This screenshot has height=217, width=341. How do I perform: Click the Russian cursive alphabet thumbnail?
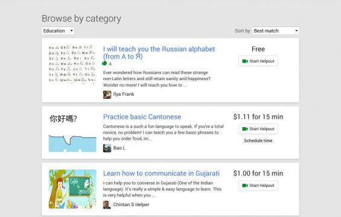[x=72, y=64]
